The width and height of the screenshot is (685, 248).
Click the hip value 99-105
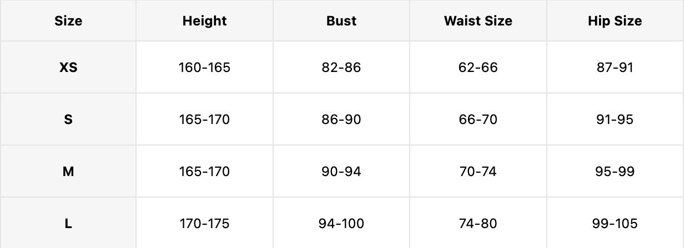coord(615,224)
